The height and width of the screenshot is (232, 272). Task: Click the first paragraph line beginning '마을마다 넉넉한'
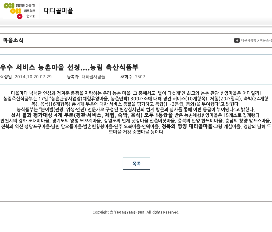[x=136, y=93]
